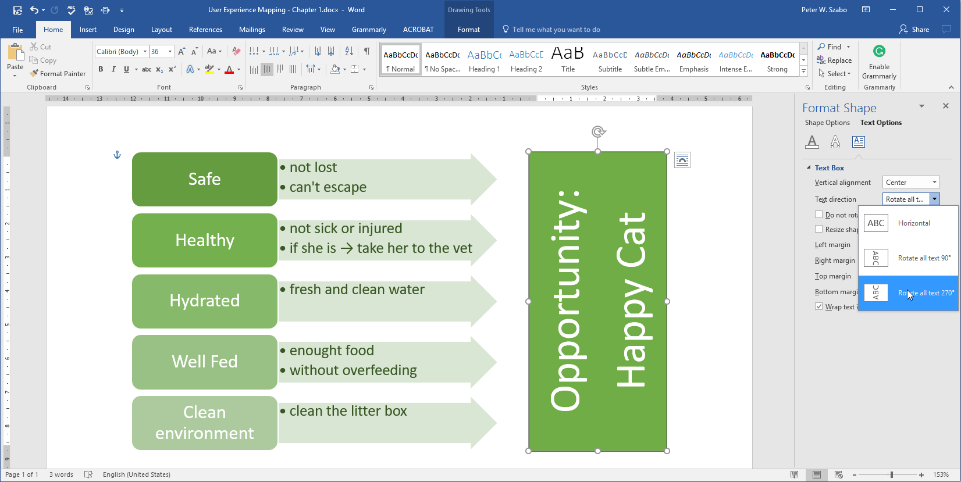The image size is (961, 482).
Task: Click the Save icon in title bar
Action: click(x=17, y=10)
